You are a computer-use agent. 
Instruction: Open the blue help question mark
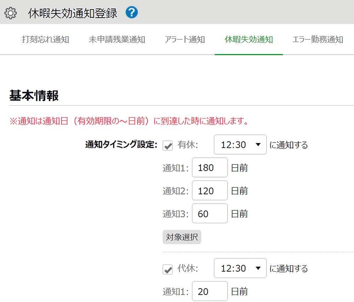pyautogui.click(x=132, y=12)
